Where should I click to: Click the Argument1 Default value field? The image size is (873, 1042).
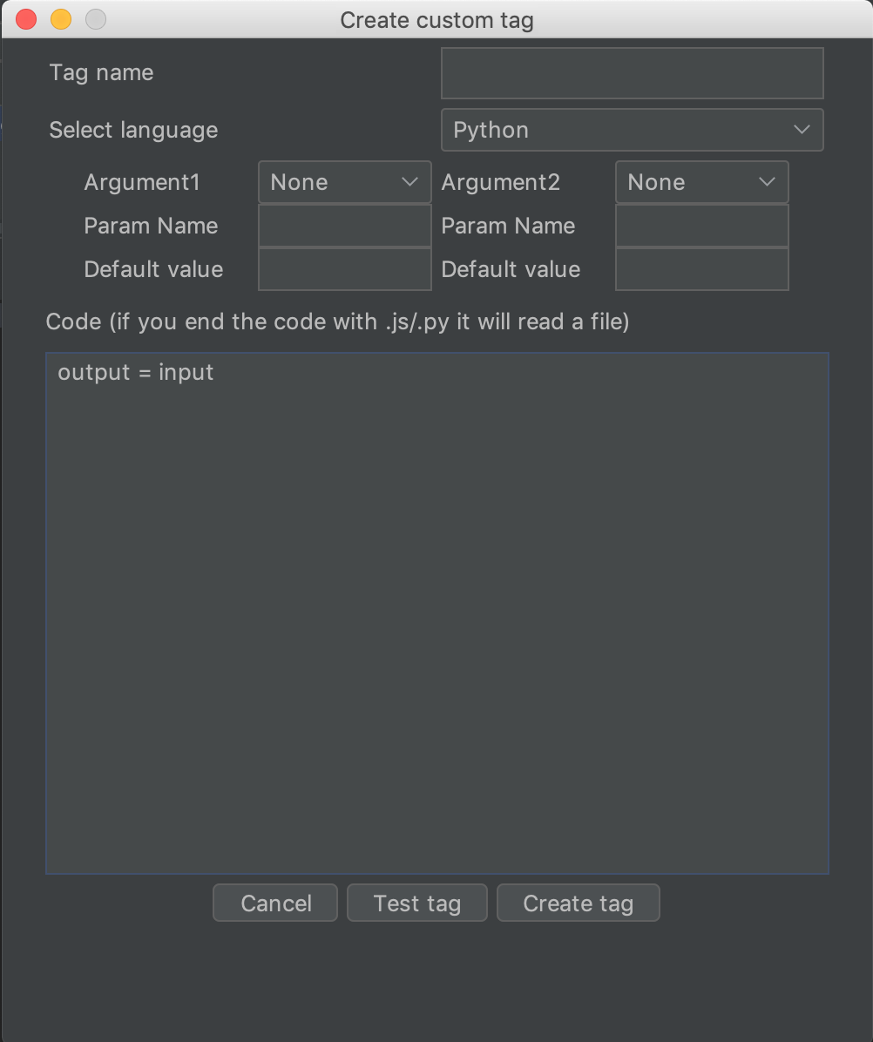click(344, 269)
